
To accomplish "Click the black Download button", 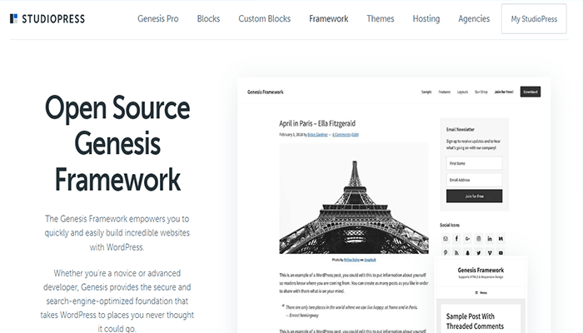I will pyautogui.click(x=531, y=91).
